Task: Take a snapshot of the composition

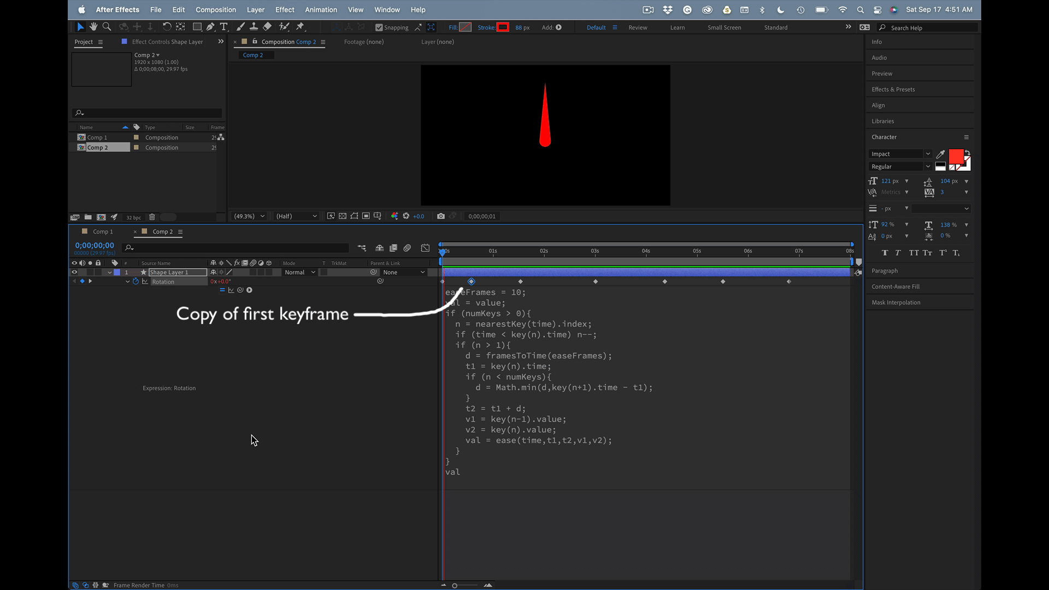Action: point(441,216)
